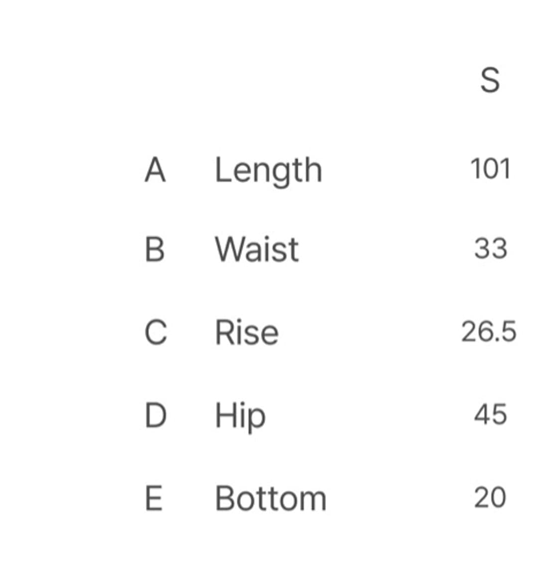Click the Bottom value 20
560x561 pixels.
point(490,498)
